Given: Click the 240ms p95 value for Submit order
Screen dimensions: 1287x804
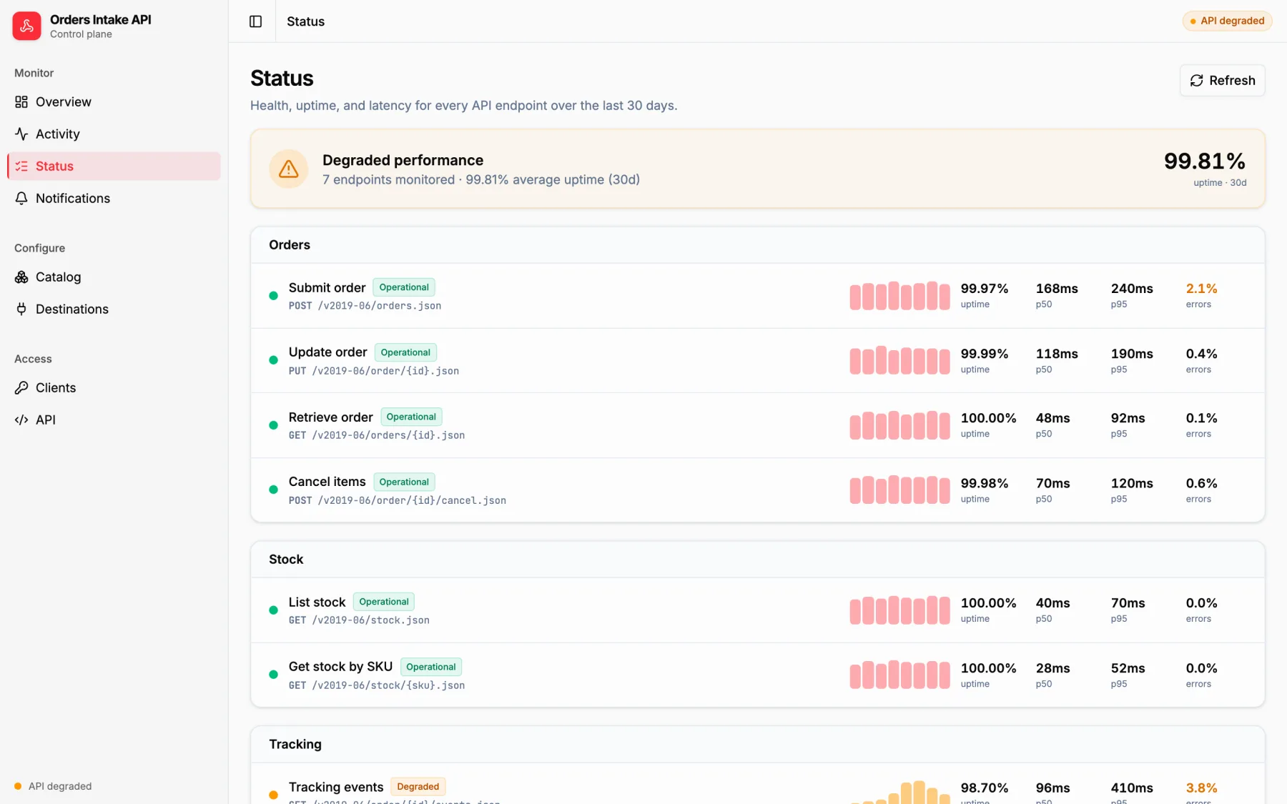Looking at the screenshot, I should pos(1132,289).
